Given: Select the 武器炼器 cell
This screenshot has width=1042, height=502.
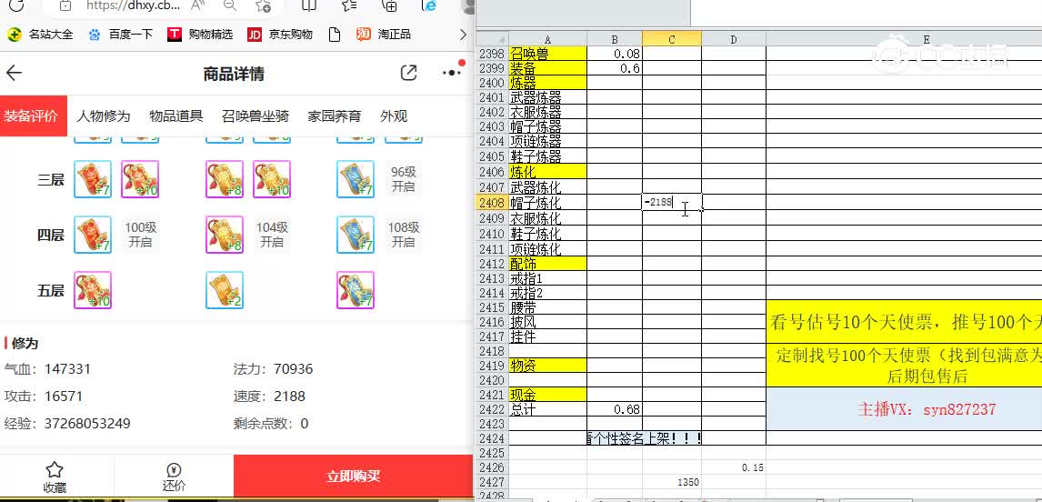Looking at the screenshot, I should (547, 98).
